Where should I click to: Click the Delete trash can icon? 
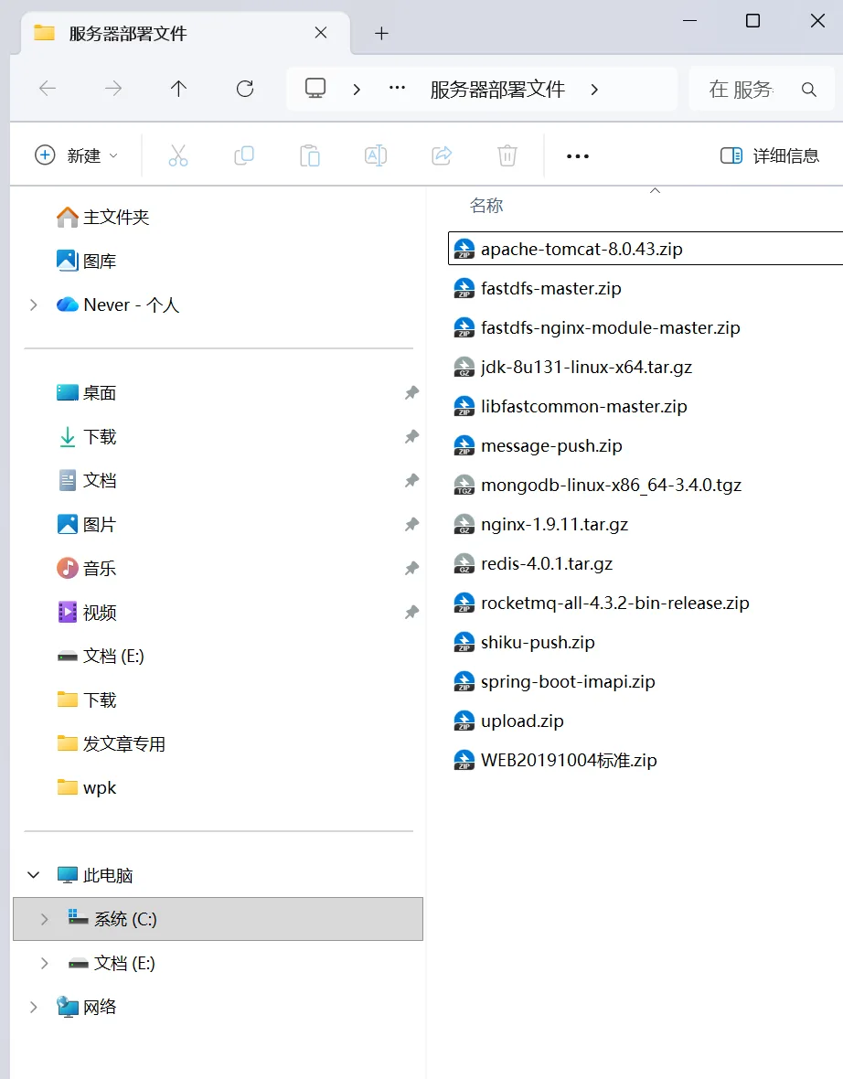click(507, 155)
